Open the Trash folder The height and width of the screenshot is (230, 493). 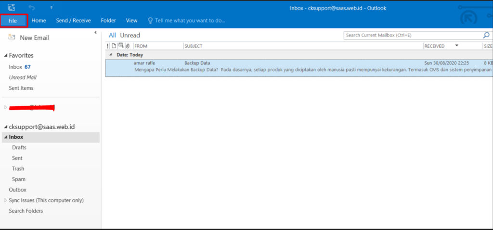[x=18, y=169]
